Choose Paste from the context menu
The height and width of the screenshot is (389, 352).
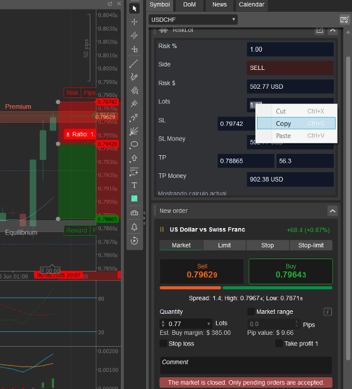(x=296, y=136)
